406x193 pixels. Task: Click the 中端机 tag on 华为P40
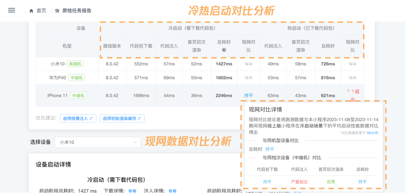(77, 78)
